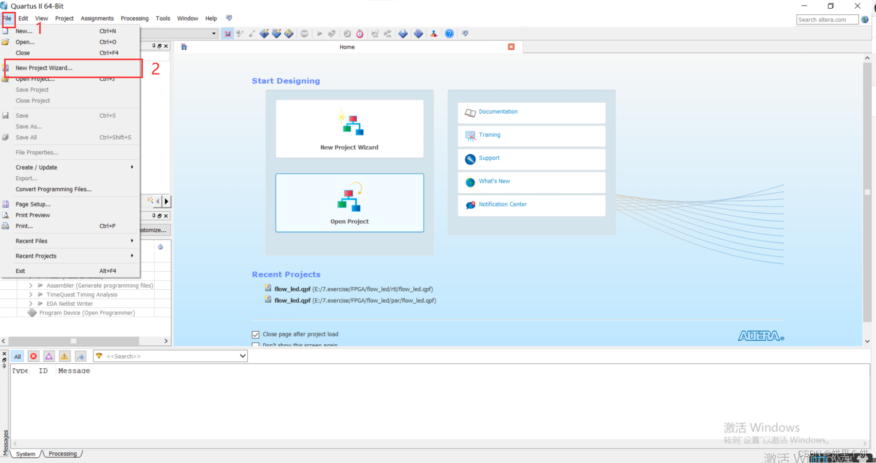Click the gray stopwatch toolbar icon

click(348, 33)
